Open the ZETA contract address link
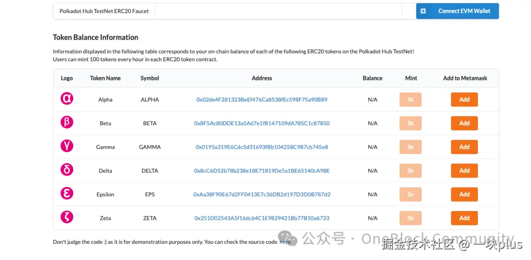This screenshot has width=531, height=260. [x=262, y=218]
